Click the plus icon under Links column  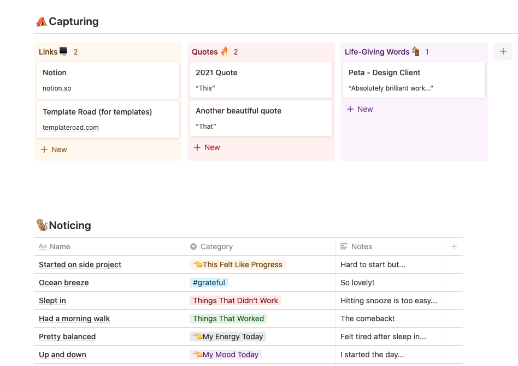(x=44, y=149)
